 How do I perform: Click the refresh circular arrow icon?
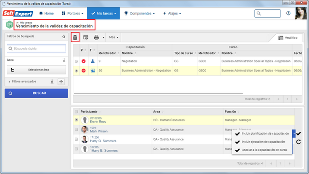pos(298,142)
